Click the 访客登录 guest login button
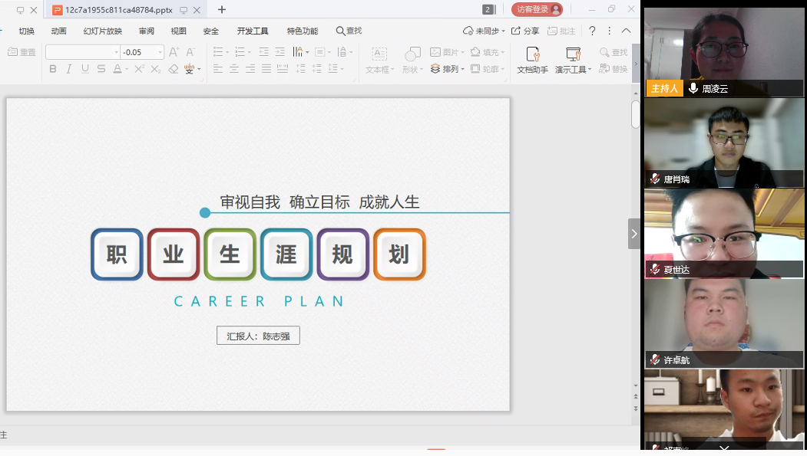807x456 pixels. pyautogui.click(x=537, y=9)
